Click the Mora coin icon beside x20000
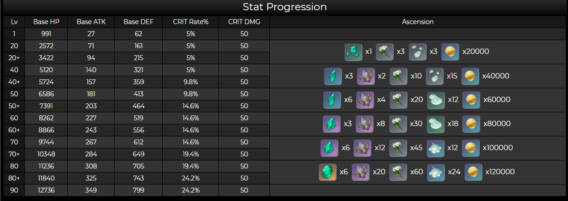Image resolution: width=568 pixels, height=201 pixels. (450, 52)
